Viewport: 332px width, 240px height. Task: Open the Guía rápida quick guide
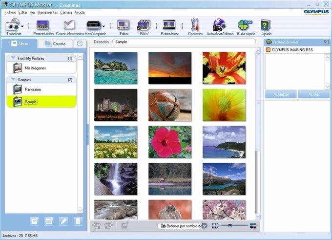pos(245,25)
